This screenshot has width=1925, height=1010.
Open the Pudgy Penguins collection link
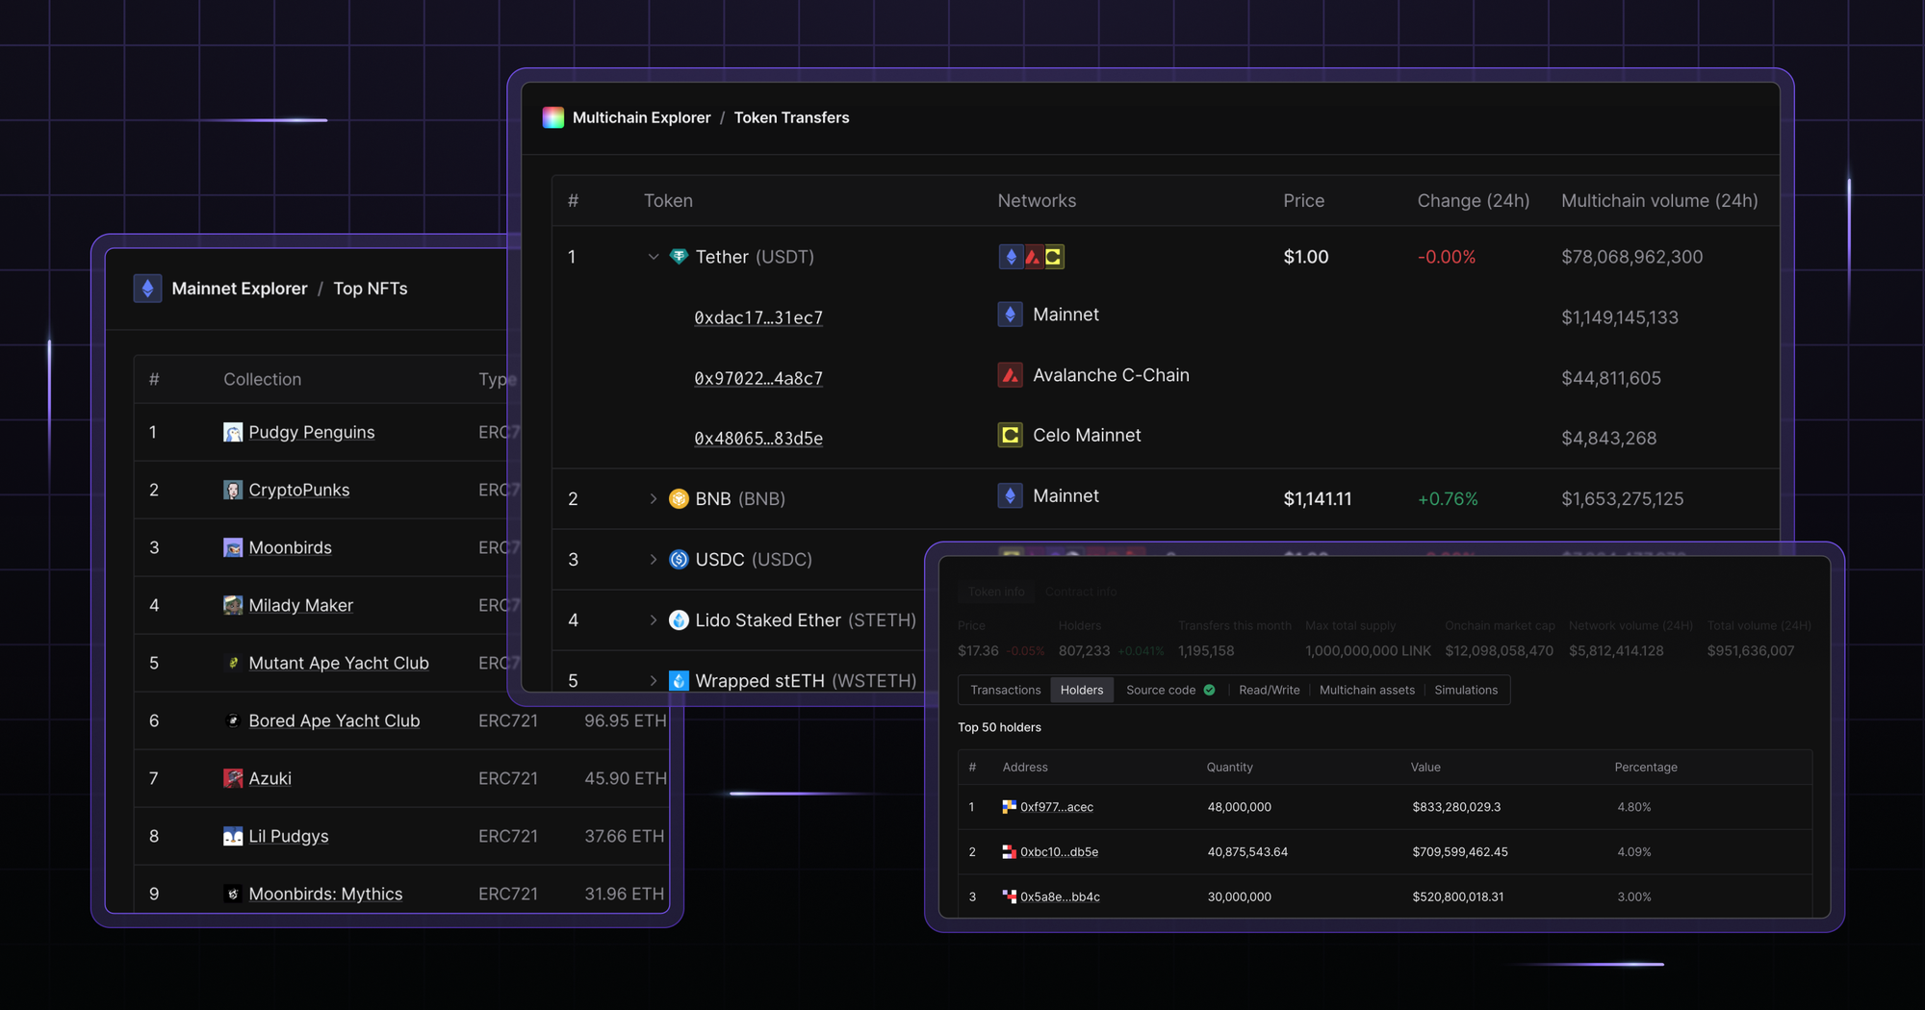pos(312,432)
